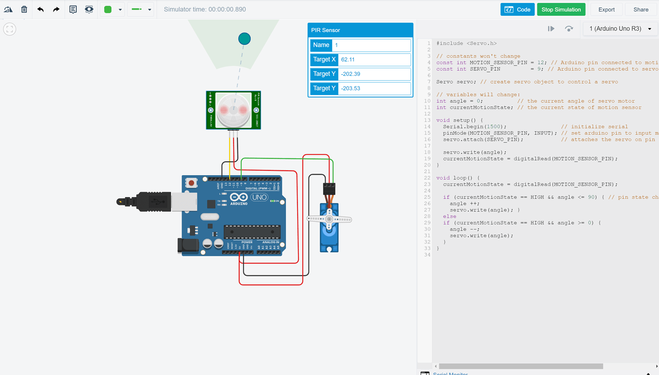Open the Arduino Uno R3 board selector
Image resolution: width=659 pixels, height=375 pixels.
(620, 29)
